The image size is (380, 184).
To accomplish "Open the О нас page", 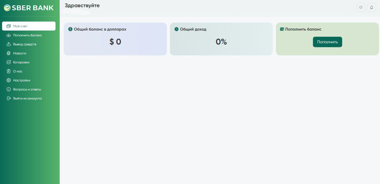I will click(x=18, y=71).
